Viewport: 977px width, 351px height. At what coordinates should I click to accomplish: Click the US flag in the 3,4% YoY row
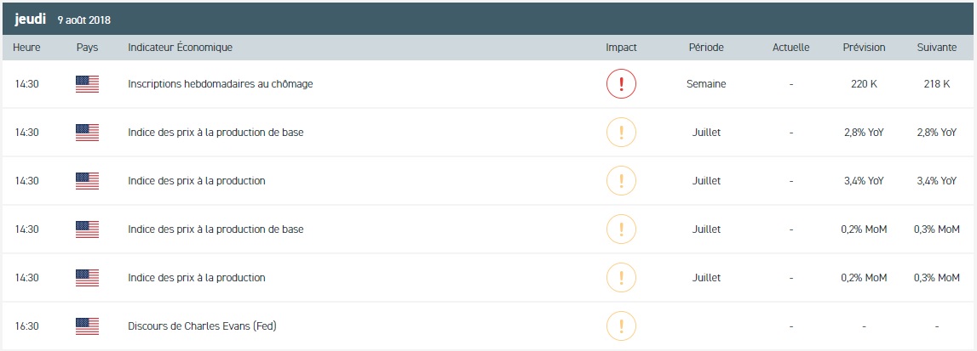coord(87,181)
